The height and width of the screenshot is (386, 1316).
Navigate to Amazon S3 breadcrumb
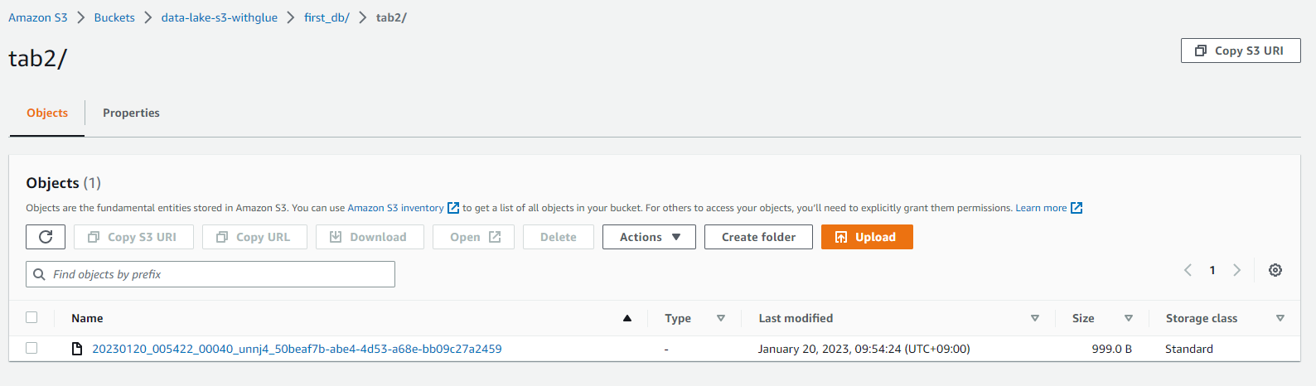point(38,17)
